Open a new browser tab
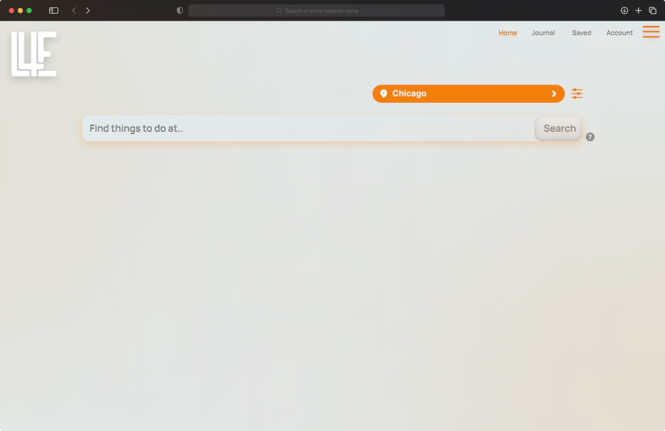 638,11
